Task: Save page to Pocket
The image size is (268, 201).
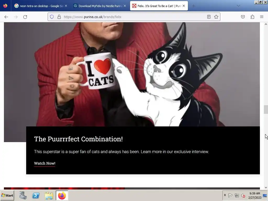Action: pos(243,17)
